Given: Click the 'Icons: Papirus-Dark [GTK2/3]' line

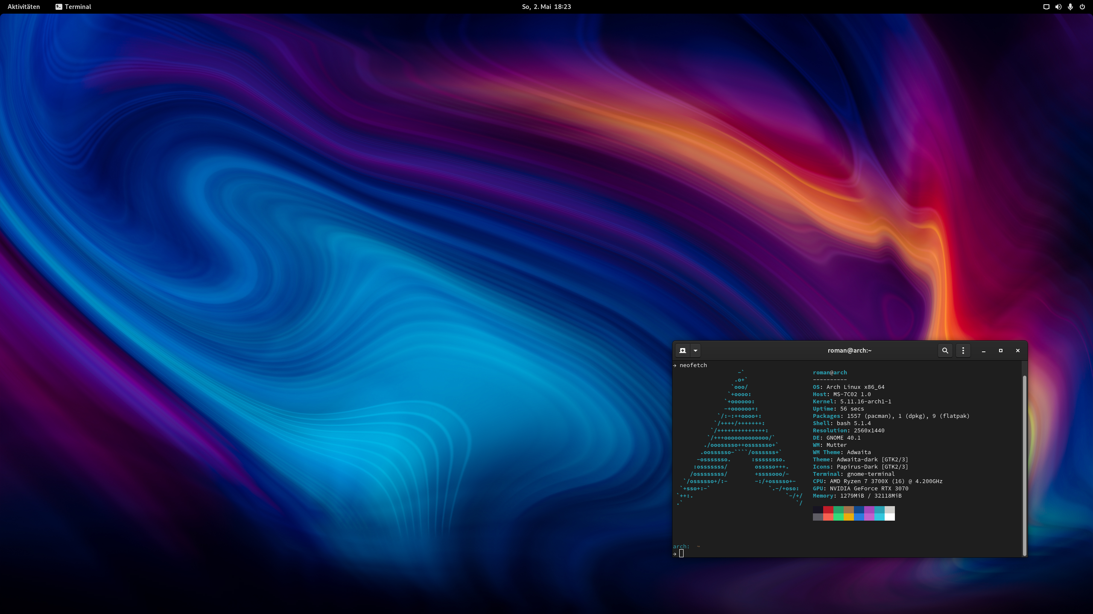Looking at the screenshot, I should 861,467.
